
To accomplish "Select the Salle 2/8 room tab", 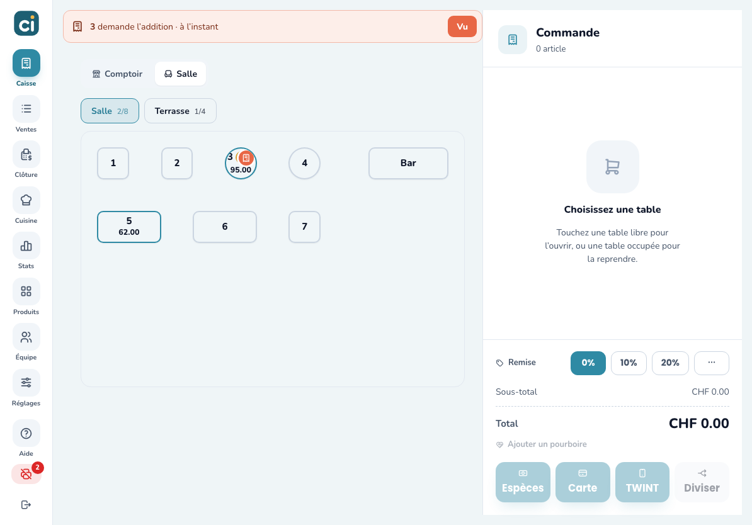I will pos(110,111).
